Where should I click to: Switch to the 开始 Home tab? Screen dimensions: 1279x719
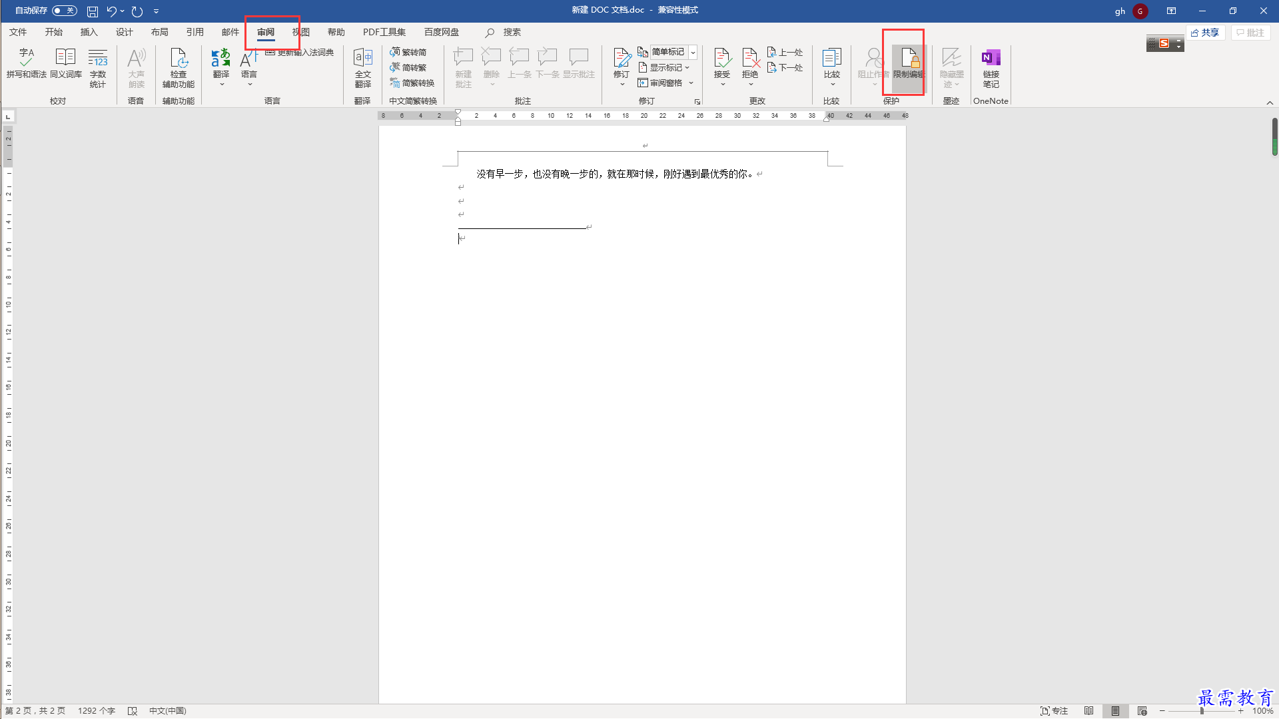pyautogui.click(x=53, y=32)
